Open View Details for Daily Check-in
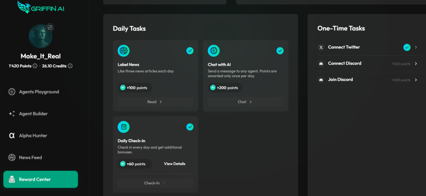Viewport: 426px width, 196px height. pyautogui.click(x=175, y=164)
